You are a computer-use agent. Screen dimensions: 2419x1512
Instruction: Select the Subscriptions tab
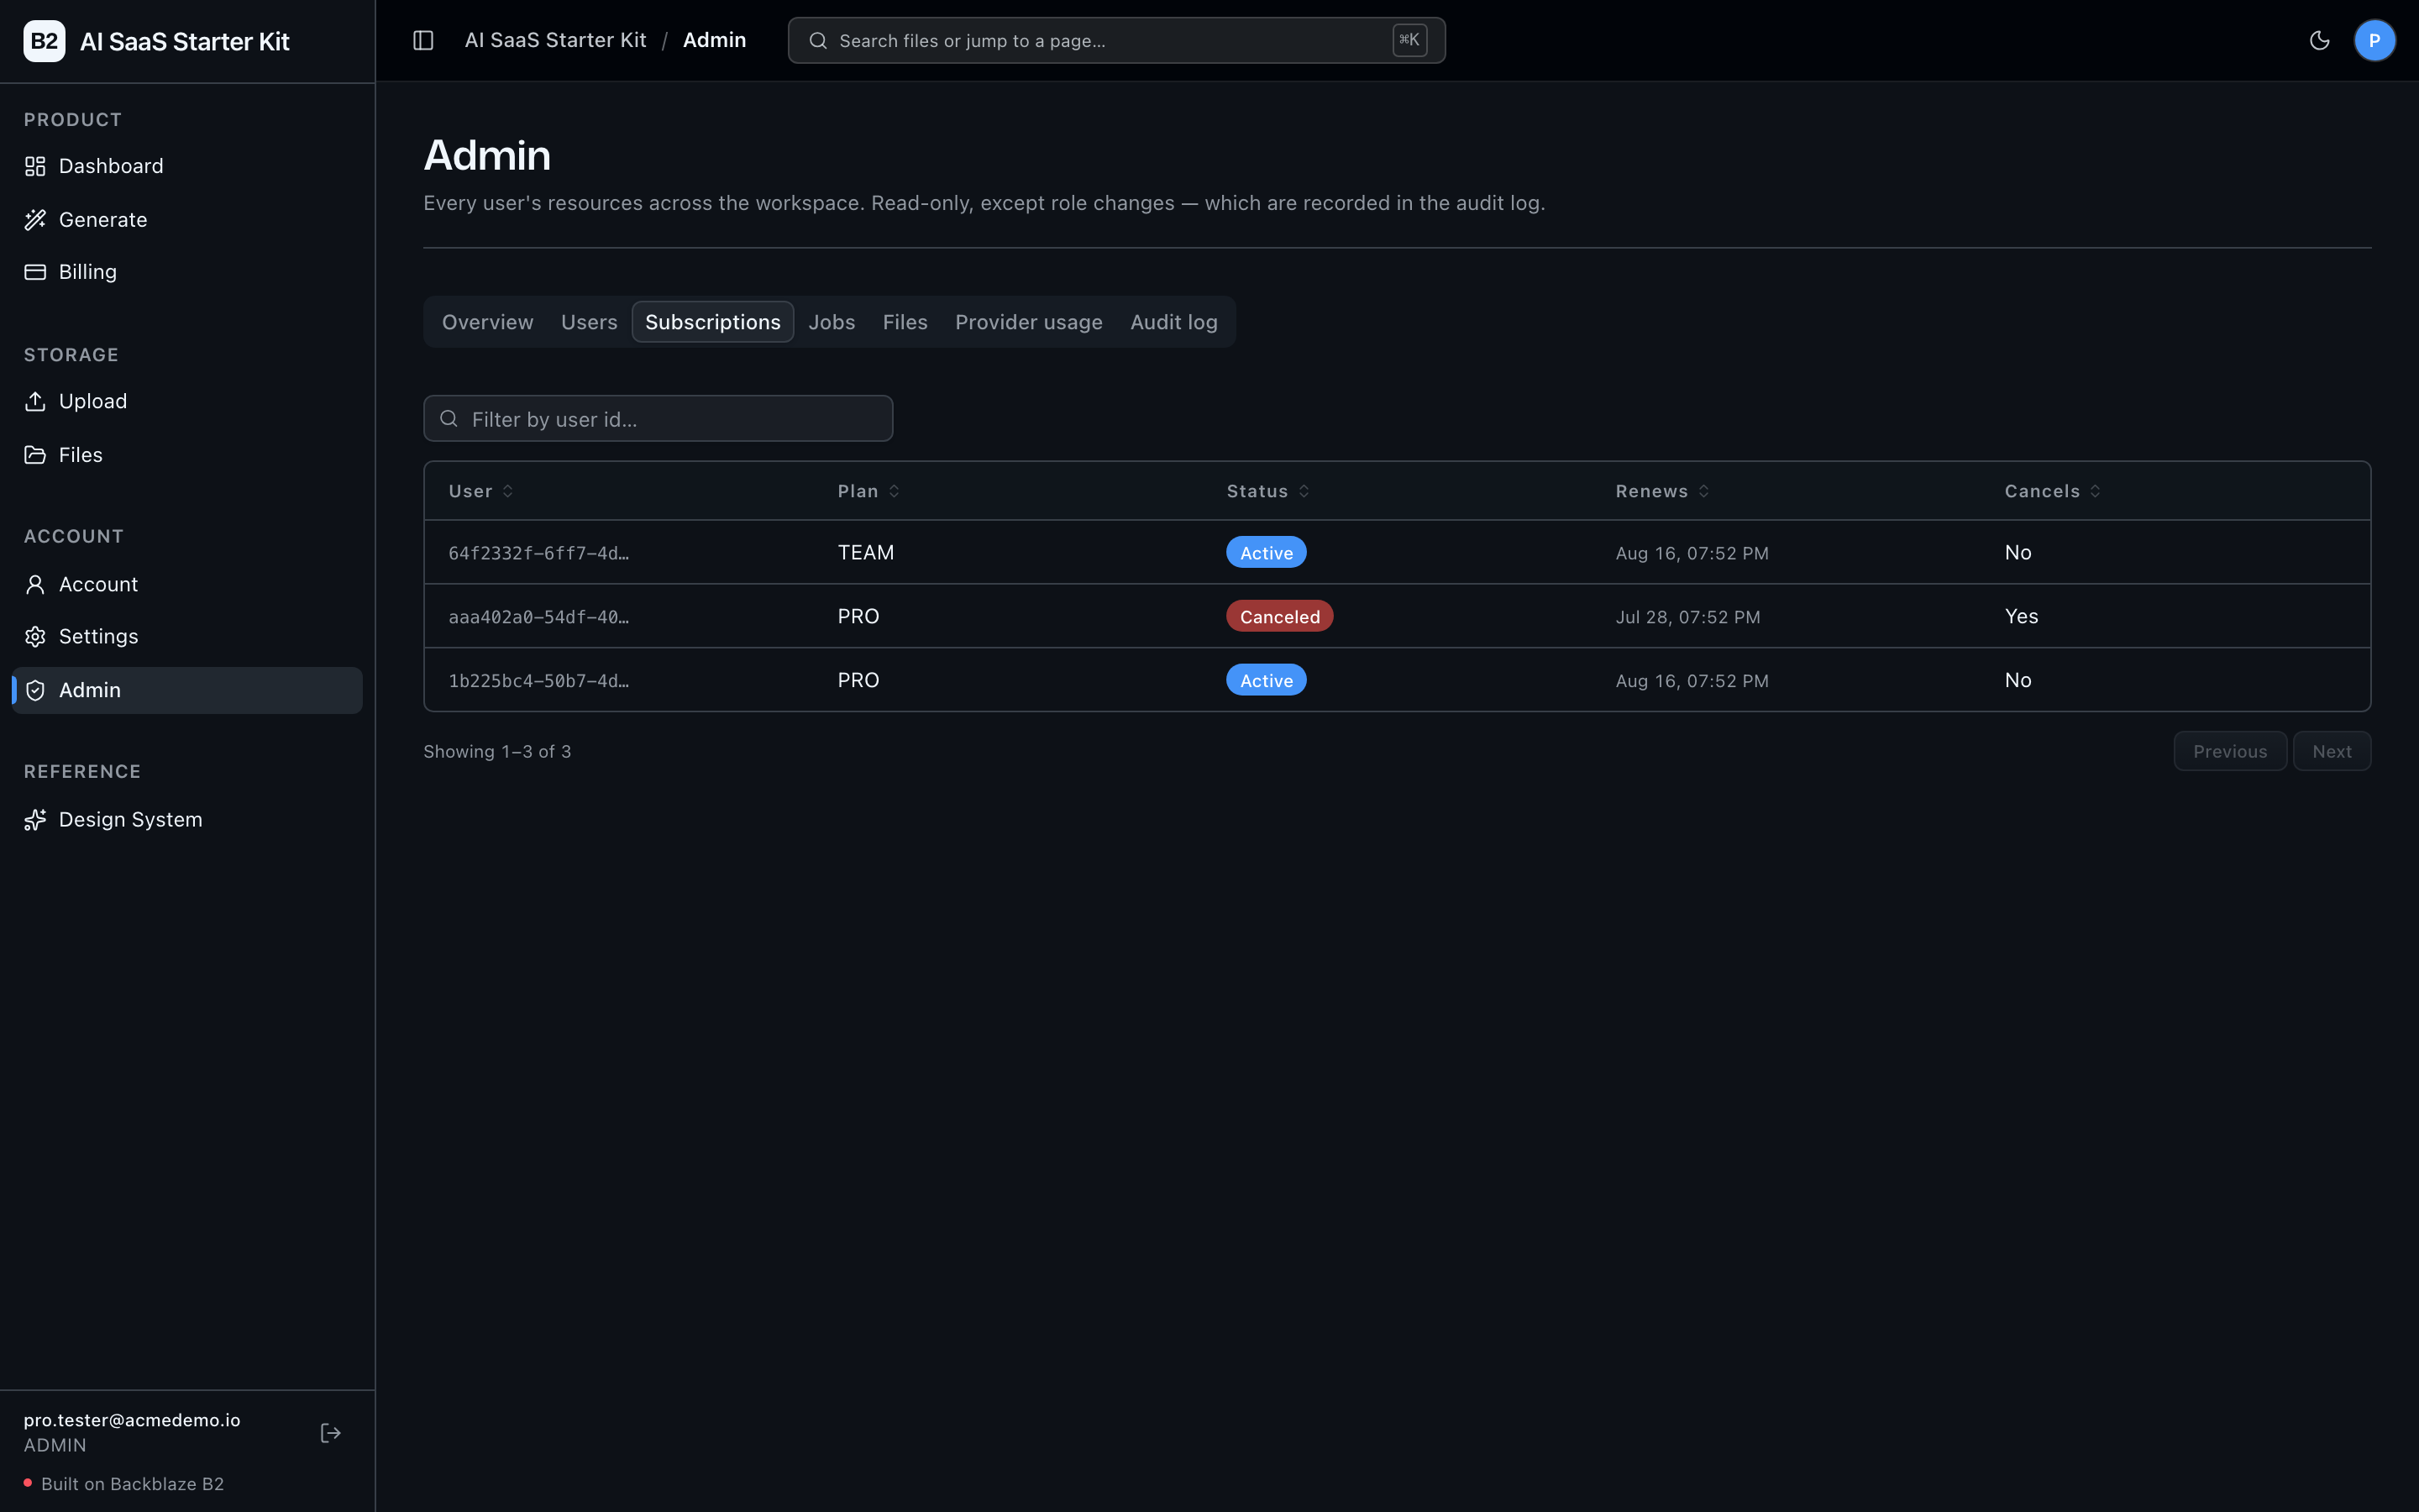click(713, 322)
